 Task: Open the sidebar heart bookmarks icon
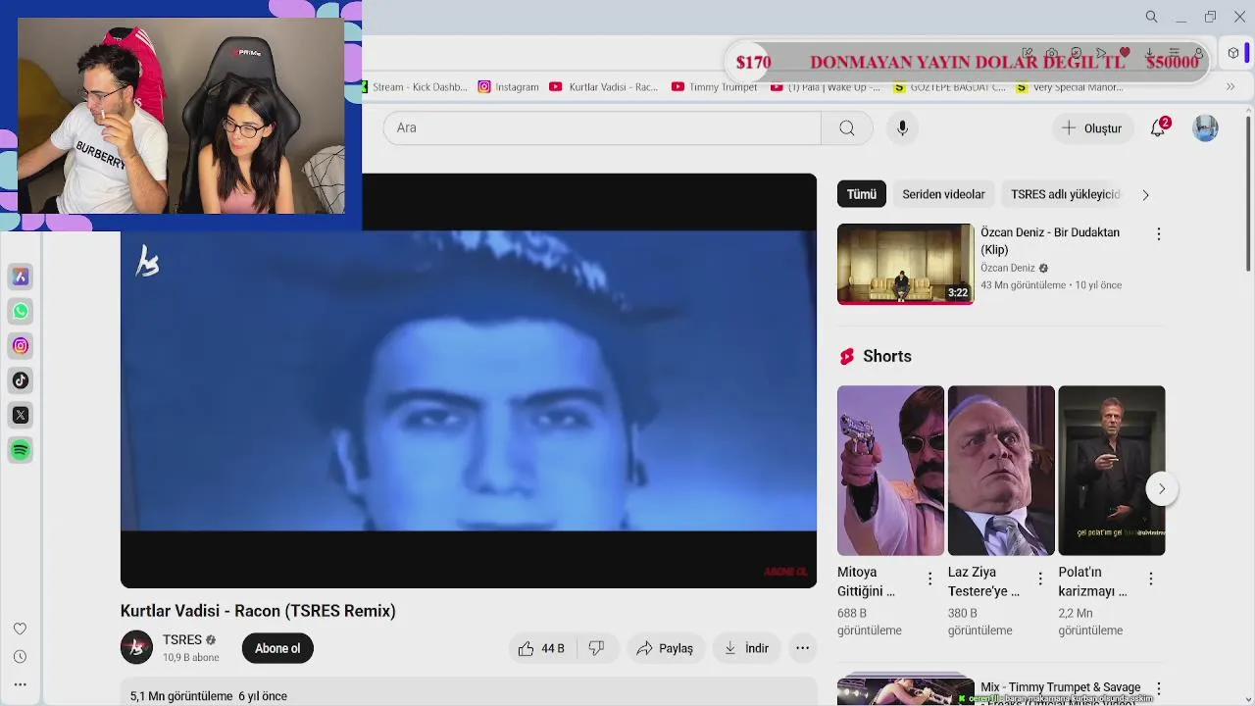pyautogui.click(x=20, y=629)
